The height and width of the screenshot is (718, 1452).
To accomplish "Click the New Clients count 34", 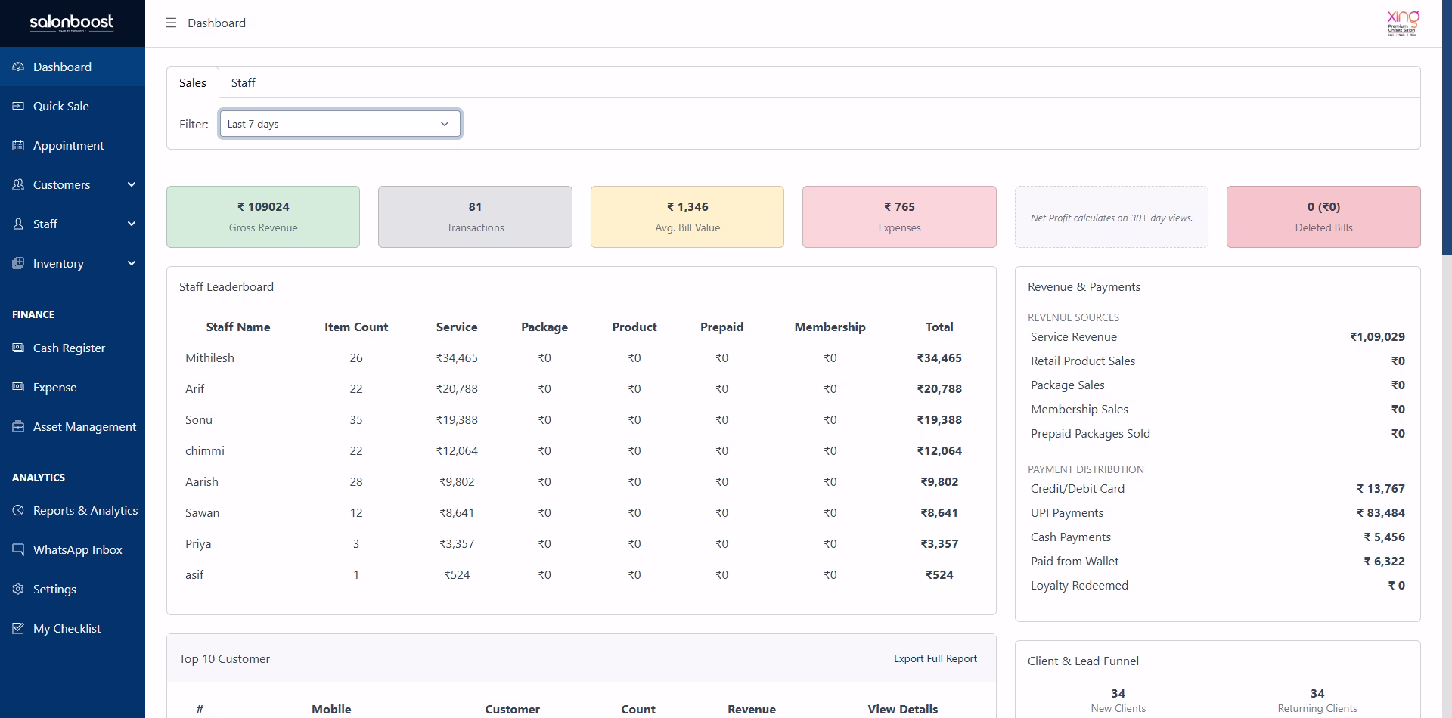I will [x=1118, y=693].
